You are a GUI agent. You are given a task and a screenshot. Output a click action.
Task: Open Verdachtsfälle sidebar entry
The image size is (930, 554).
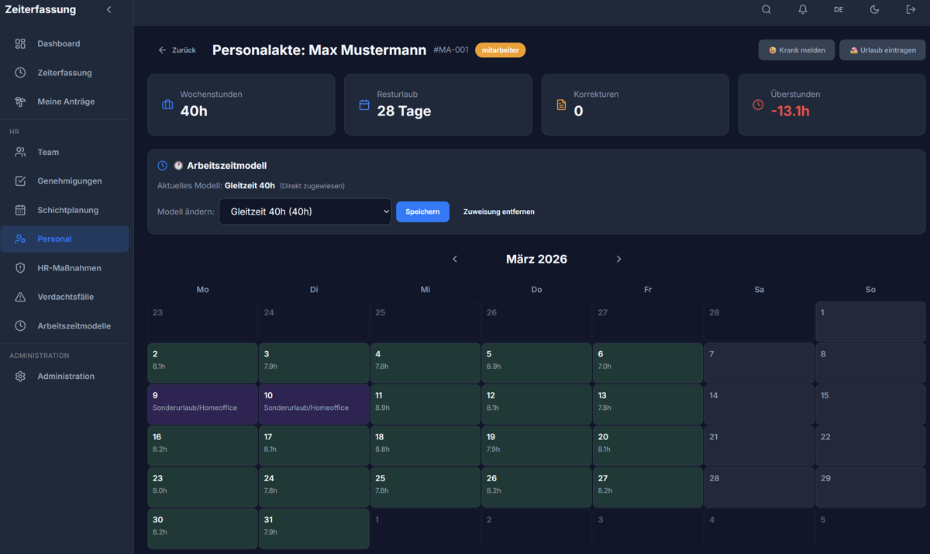(65, 297)
